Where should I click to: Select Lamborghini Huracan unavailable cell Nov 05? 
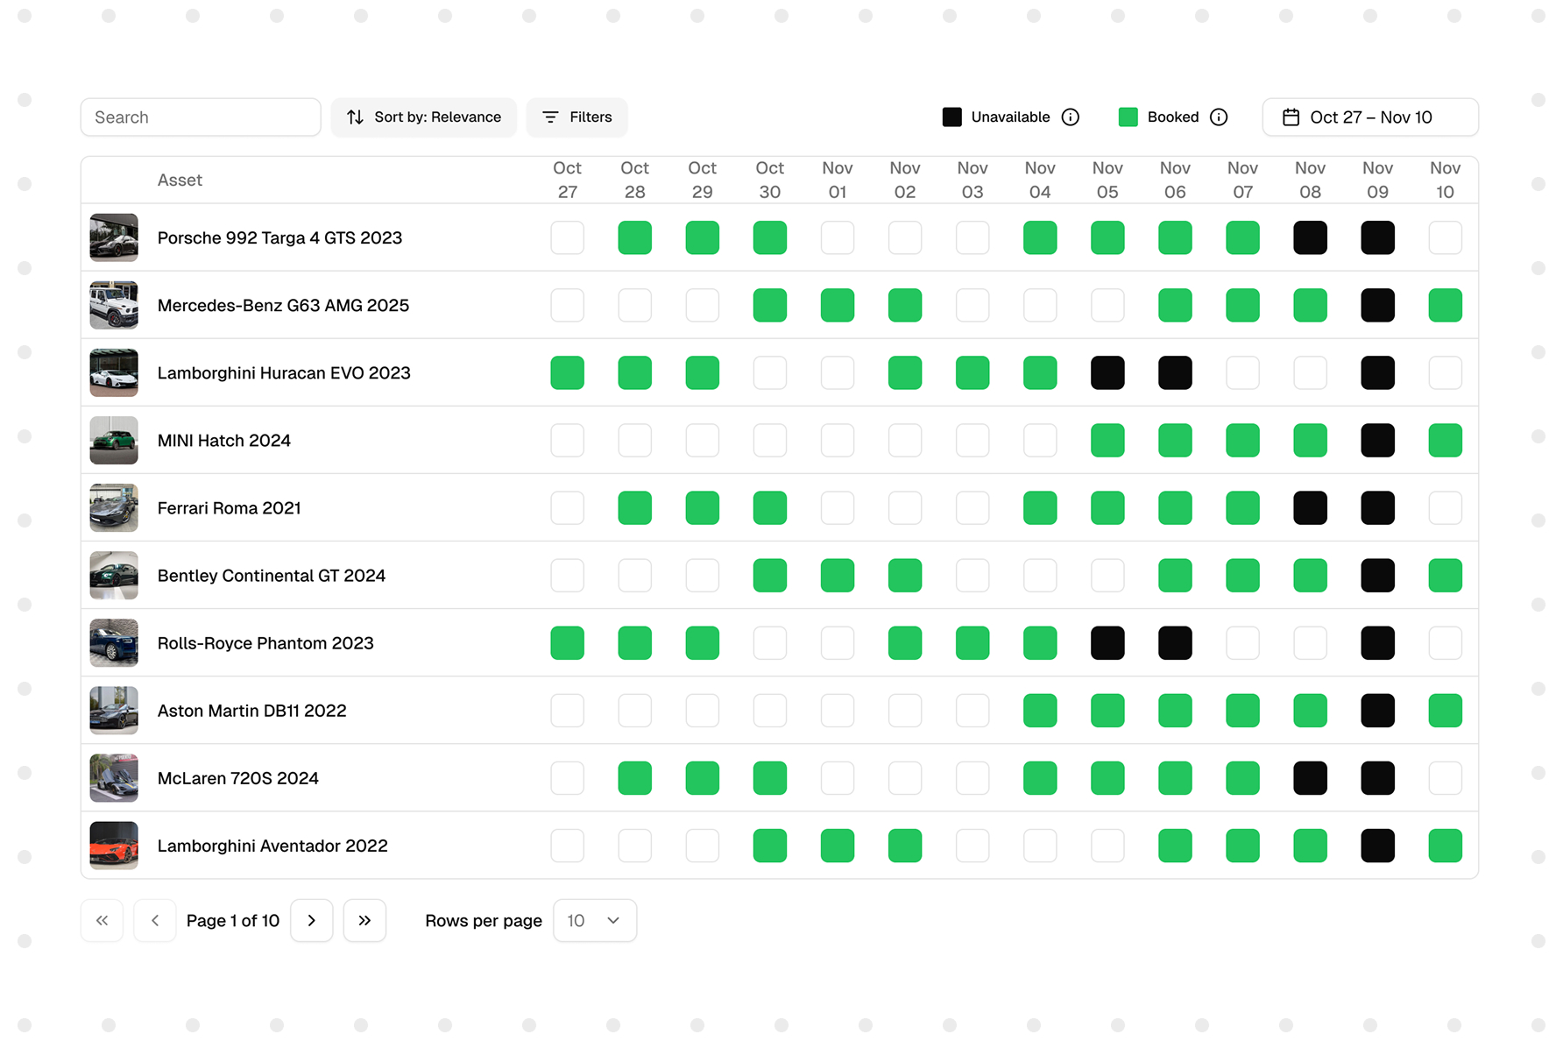point(1107,372)
